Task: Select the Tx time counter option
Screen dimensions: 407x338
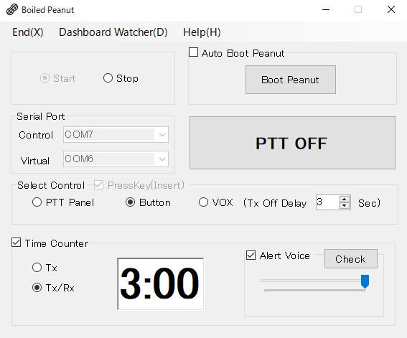Action: click(37, 267)
